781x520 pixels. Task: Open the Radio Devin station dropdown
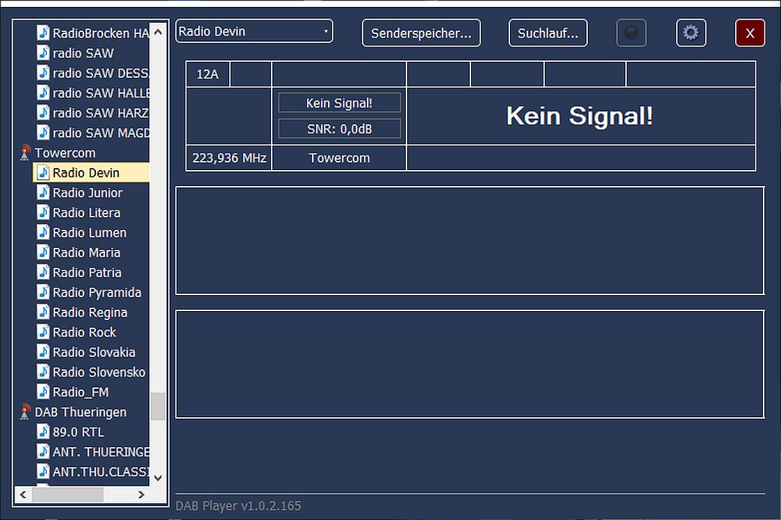tap(254, 31)
